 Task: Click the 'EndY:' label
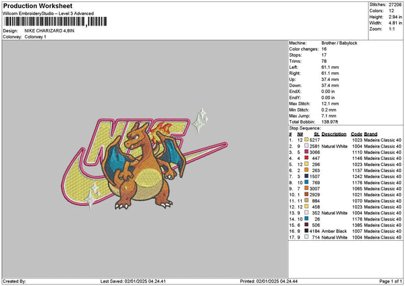tap(295, 98)
